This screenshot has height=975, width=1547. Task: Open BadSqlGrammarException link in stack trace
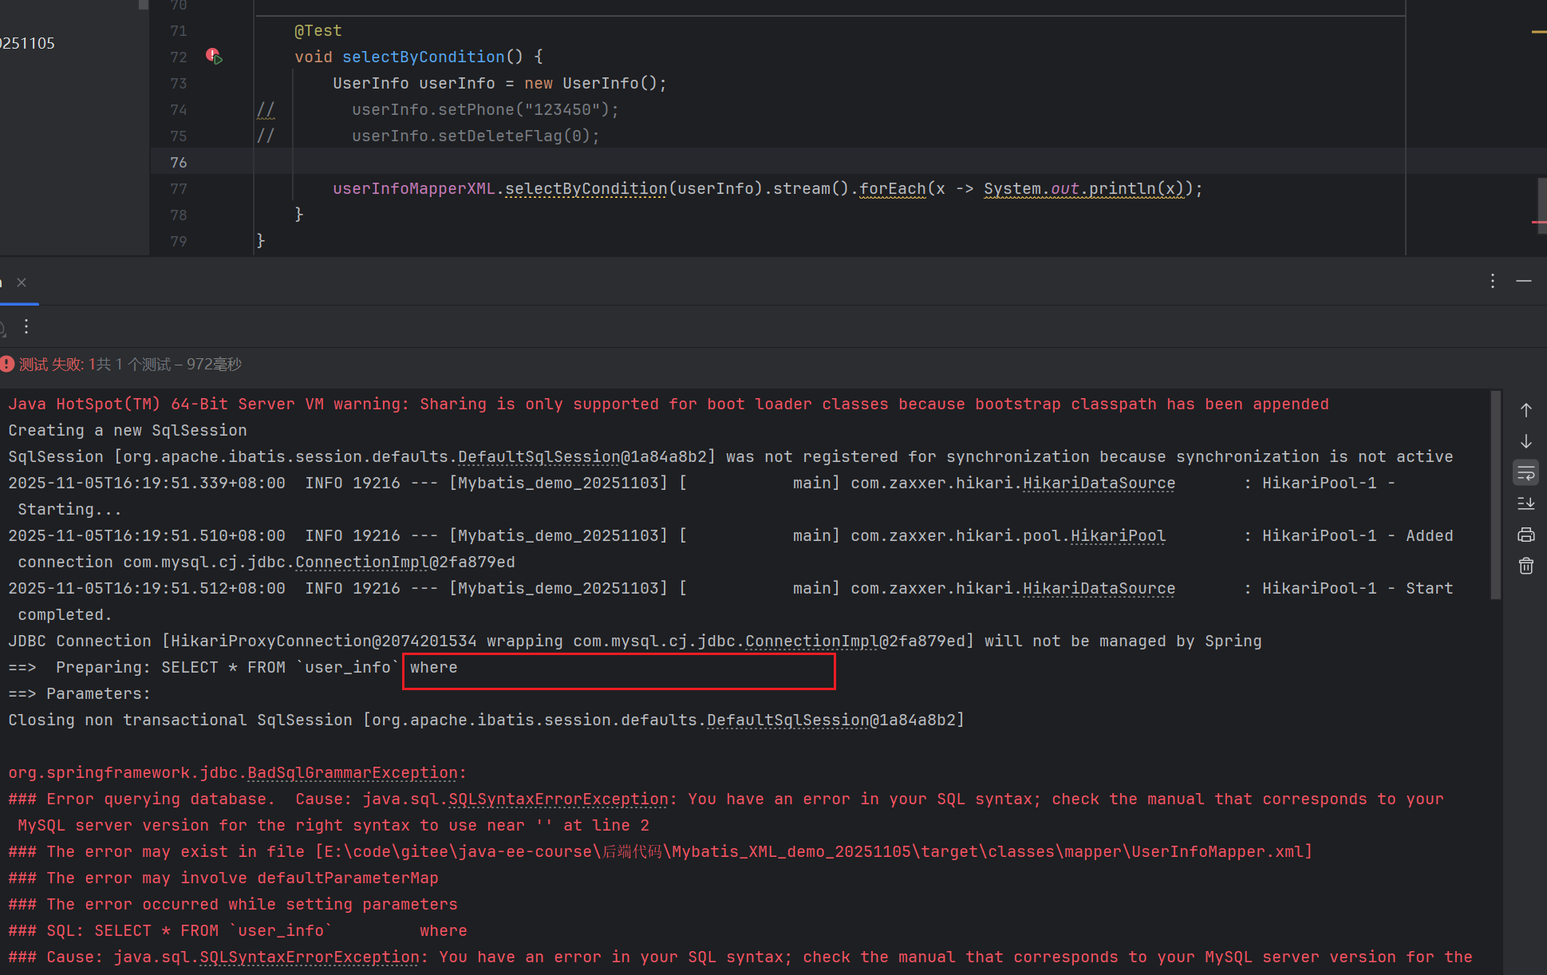pos(352,772)
